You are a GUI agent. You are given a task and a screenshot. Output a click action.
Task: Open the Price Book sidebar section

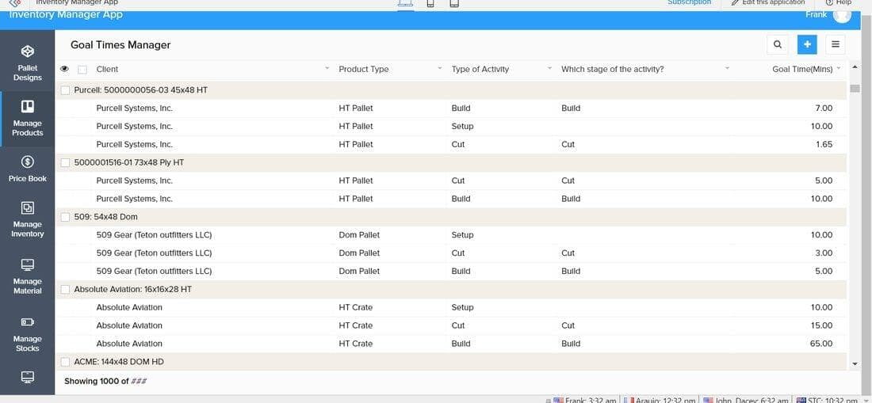click(x=27, y=169)
